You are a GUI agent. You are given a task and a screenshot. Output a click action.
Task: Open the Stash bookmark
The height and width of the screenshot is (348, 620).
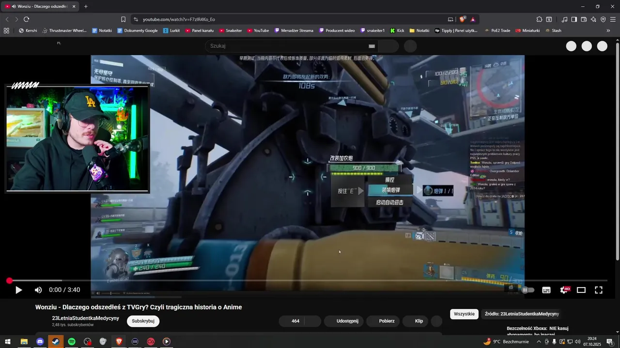click(x=553, y=30)
